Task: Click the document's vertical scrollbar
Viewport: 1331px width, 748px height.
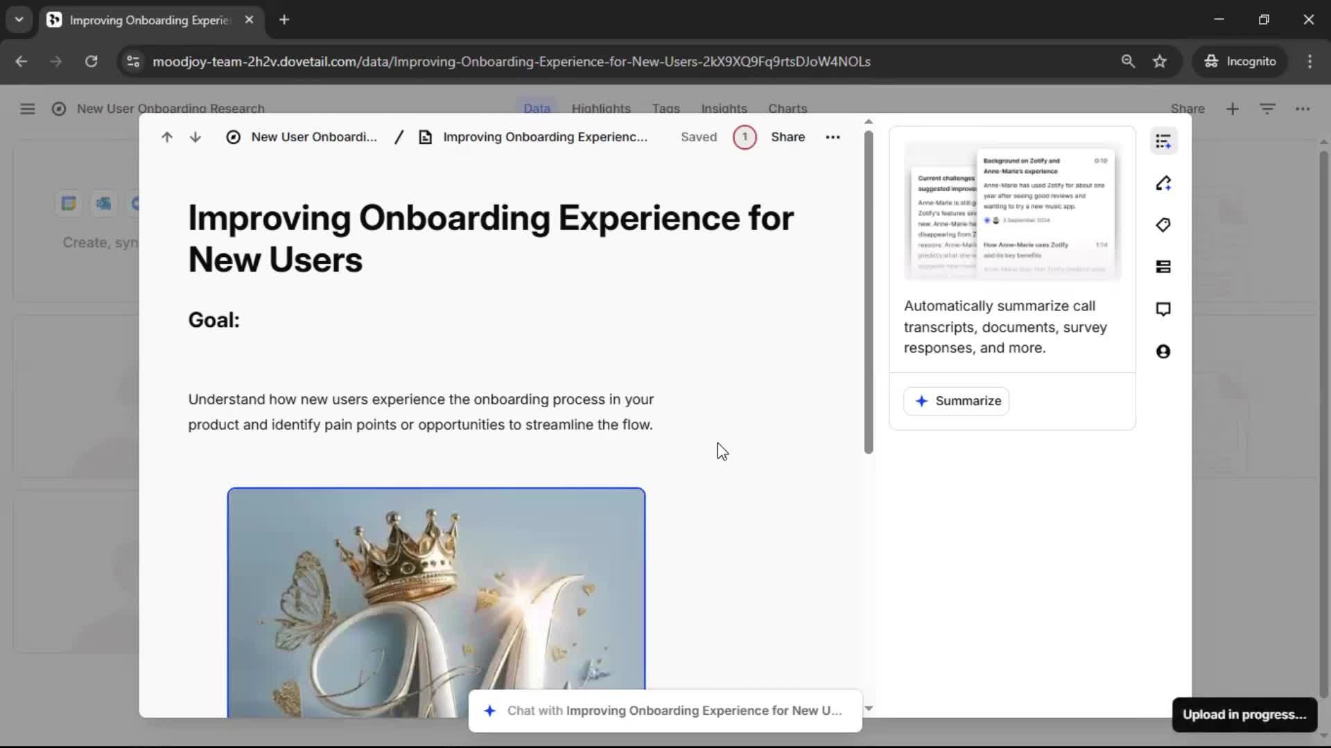Action: click(x=868, y=291)
